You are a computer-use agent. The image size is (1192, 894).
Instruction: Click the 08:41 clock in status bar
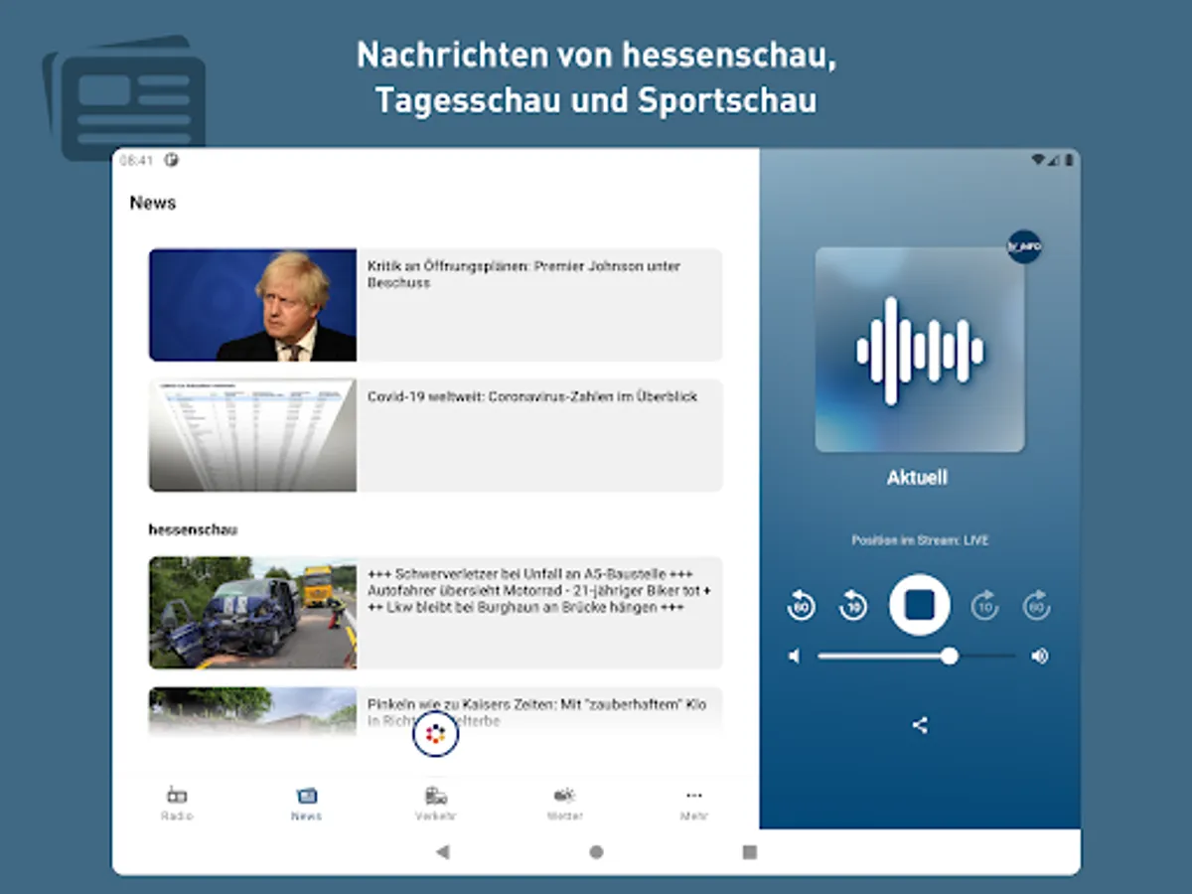pyautogui.click(x=137, y=160)
